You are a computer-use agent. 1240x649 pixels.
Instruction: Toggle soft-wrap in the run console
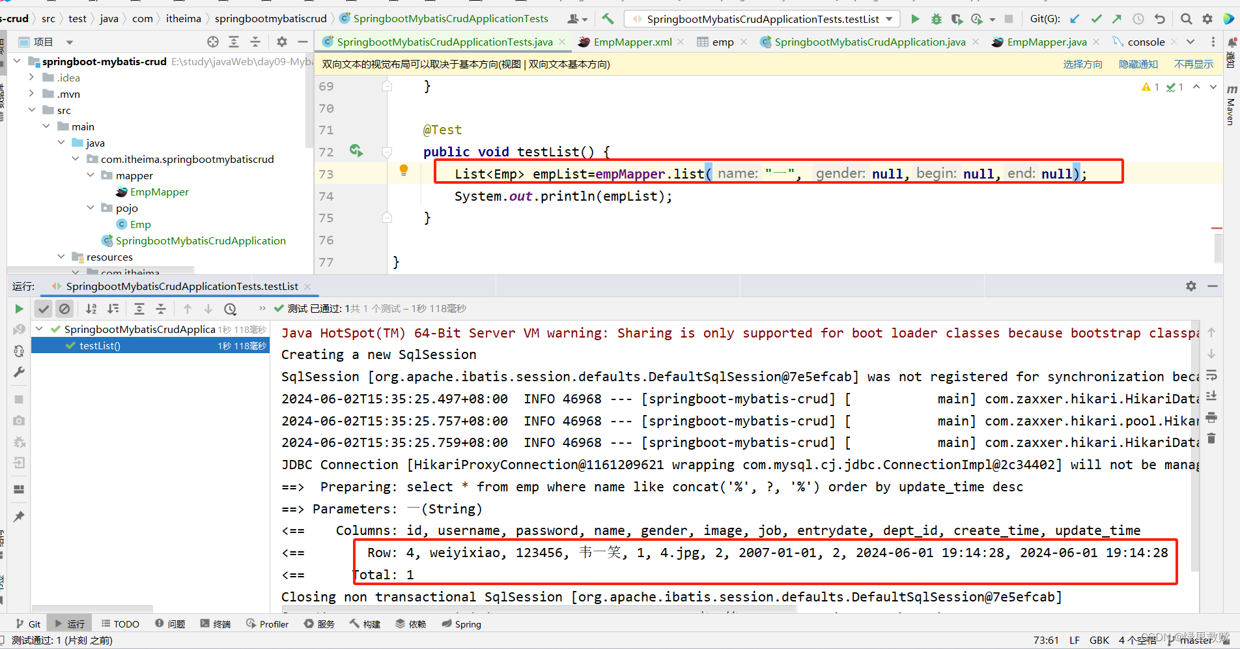coord(1211,374)
